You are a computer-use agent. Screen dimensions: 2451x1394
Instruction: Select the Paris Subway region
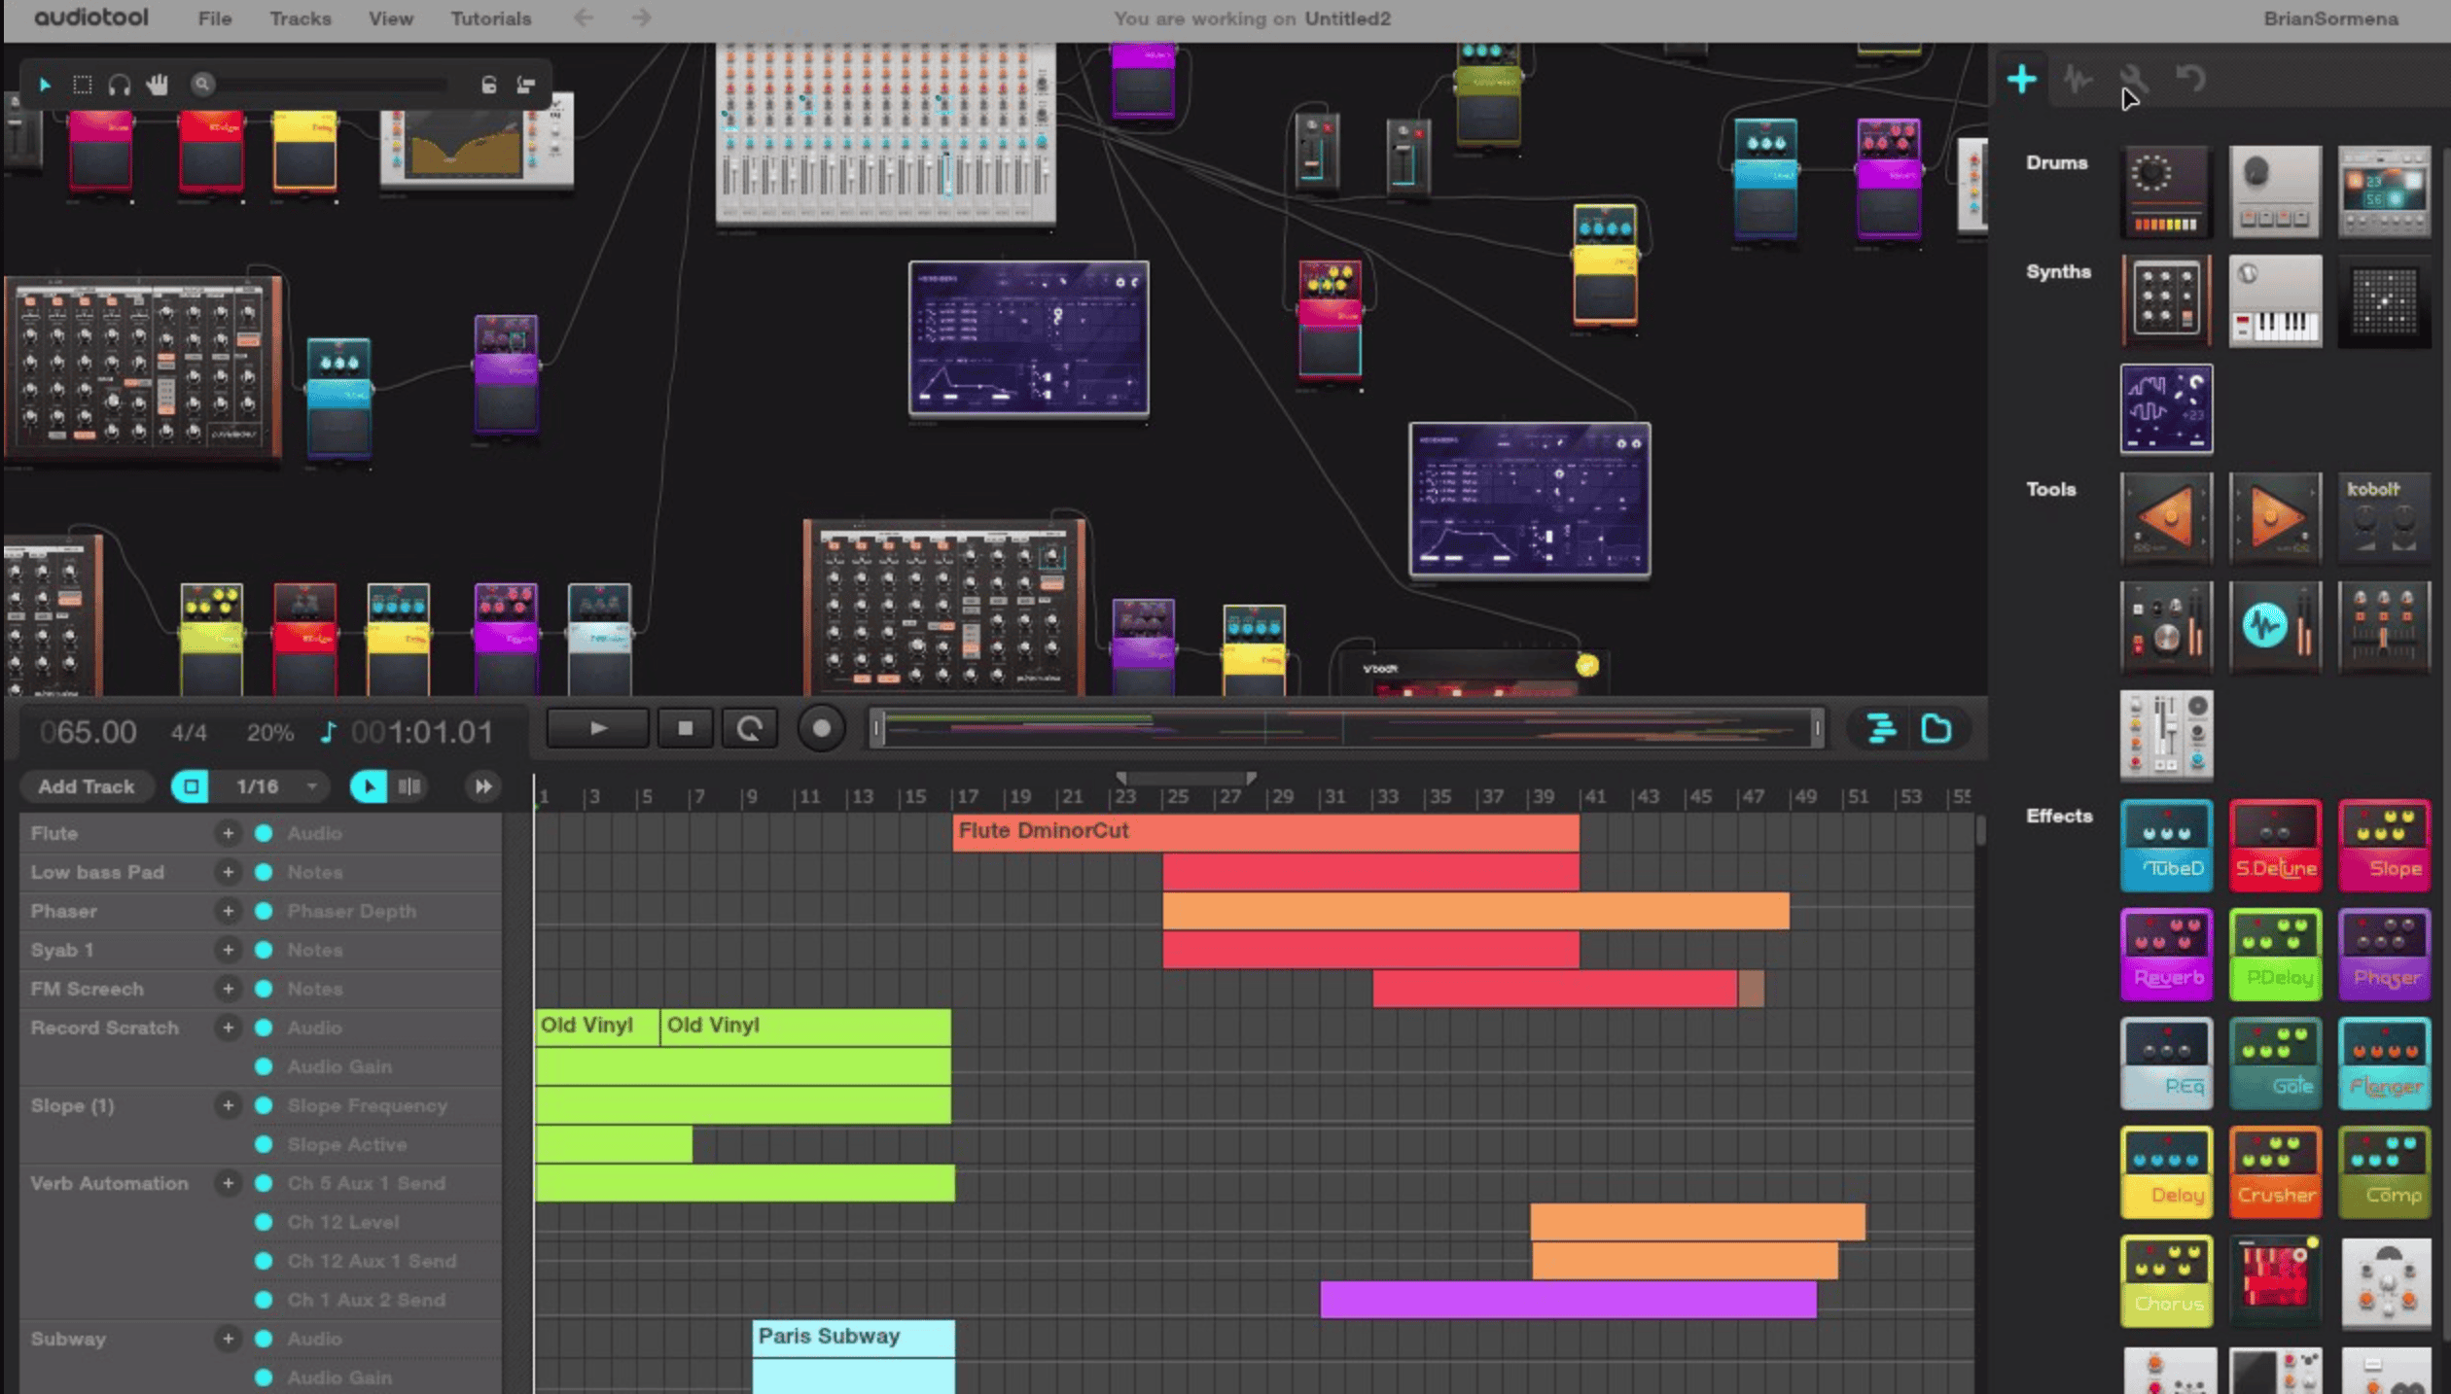coord(853,1338)
